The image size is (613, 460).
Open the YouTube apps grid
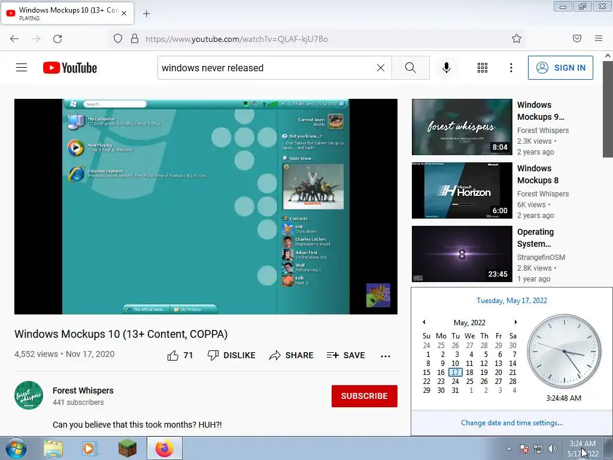tap(482, 68)
